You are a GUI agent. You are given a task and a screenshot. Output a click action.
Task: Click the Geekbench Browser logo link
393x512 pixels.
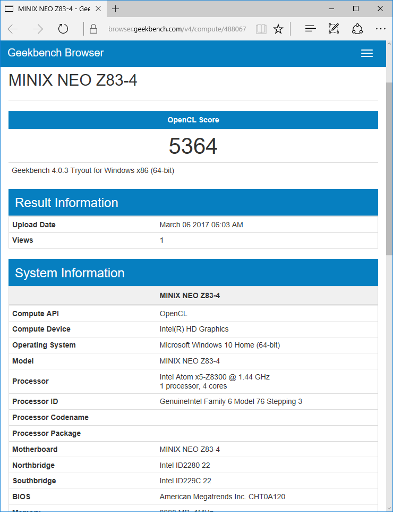55,53
